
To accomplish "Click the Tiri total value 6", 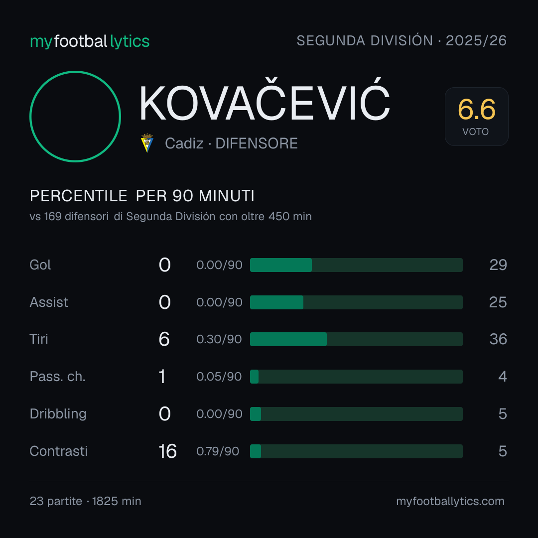I will (164, 339).
